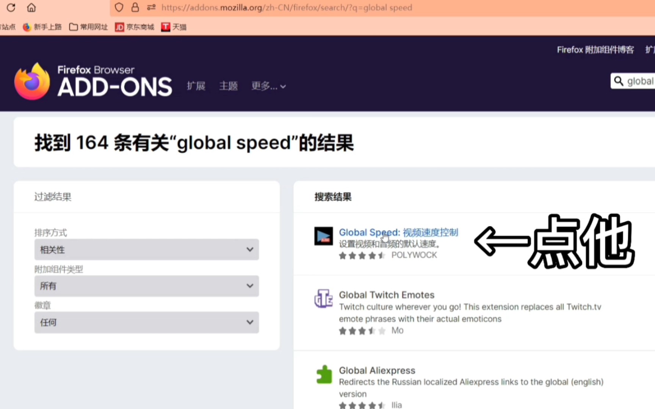Screen dimensions: 655x409
Task: Click the Global Twitch Emotes extension icon
Action: (x=323, y=298)
